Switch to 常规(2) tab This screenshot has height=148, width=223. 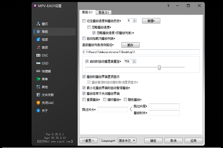(x=103, y=12)
